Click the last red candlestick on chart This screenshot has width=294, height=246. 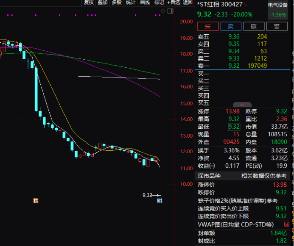pyautogui.click(x=156, y=160)
